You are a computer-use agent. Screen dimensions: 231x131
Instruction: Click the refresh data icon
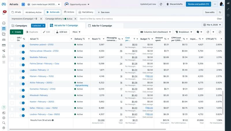[x=161, y=4]
